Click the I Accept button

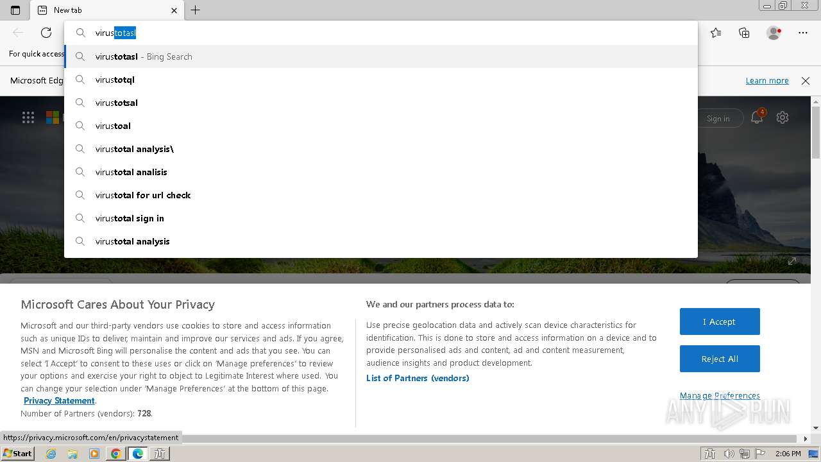click(x=720, y=321)
